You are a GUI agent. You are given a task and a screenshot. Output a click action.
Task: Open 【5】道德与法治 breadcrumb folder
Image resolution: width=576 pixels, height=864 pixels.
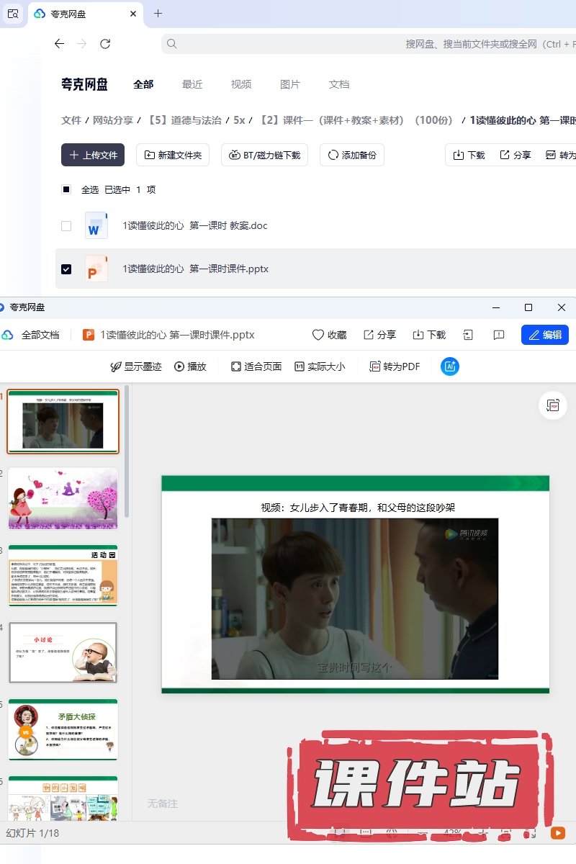(184, 120)
